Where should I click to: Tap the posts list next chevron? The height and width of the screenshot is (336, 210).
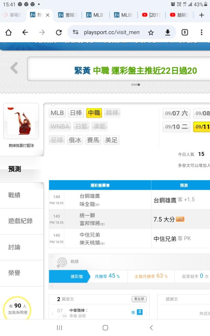(146, 314)
